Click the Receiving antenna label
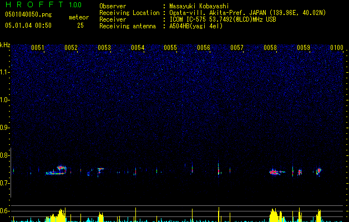The width and height of the screenshot is (349, 222). [128, 26]
